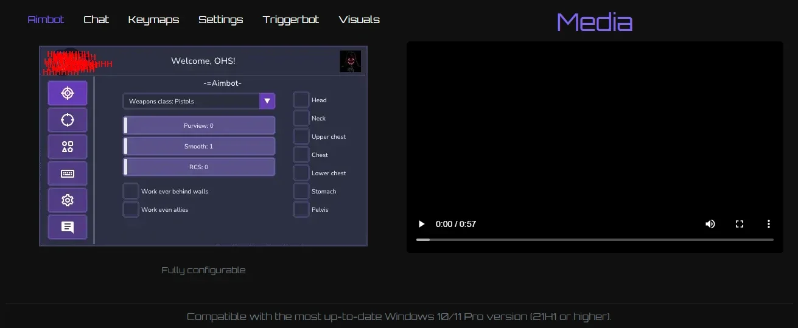Screen dimensions: 798x328
Task: Click the Windows 10/11 compatibility notice
Action: tap(399, 316)
